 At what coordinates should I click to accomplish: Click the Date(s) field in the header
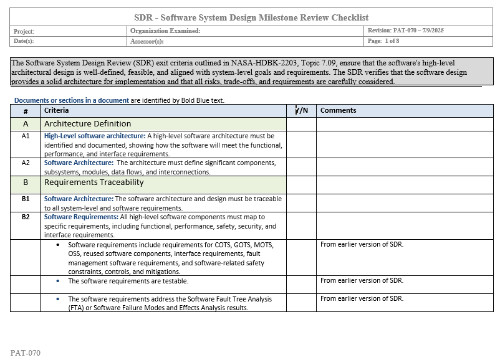pos(69,41)
